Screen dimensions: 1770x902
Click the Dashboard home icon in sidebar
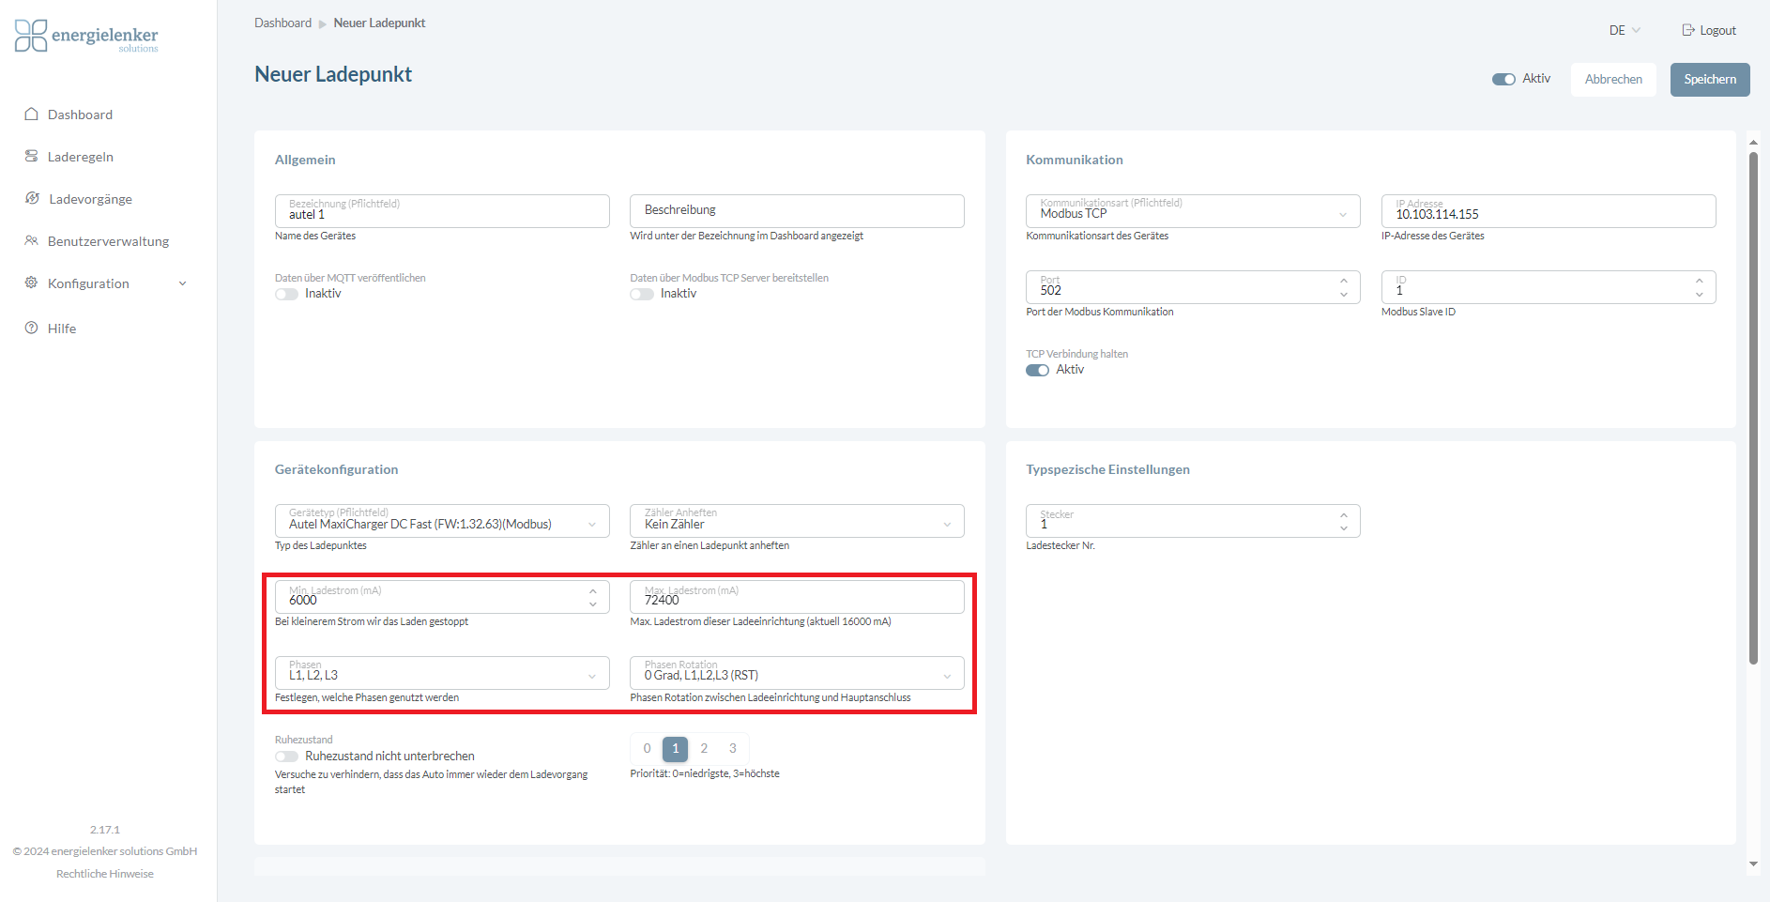(31, 115)
